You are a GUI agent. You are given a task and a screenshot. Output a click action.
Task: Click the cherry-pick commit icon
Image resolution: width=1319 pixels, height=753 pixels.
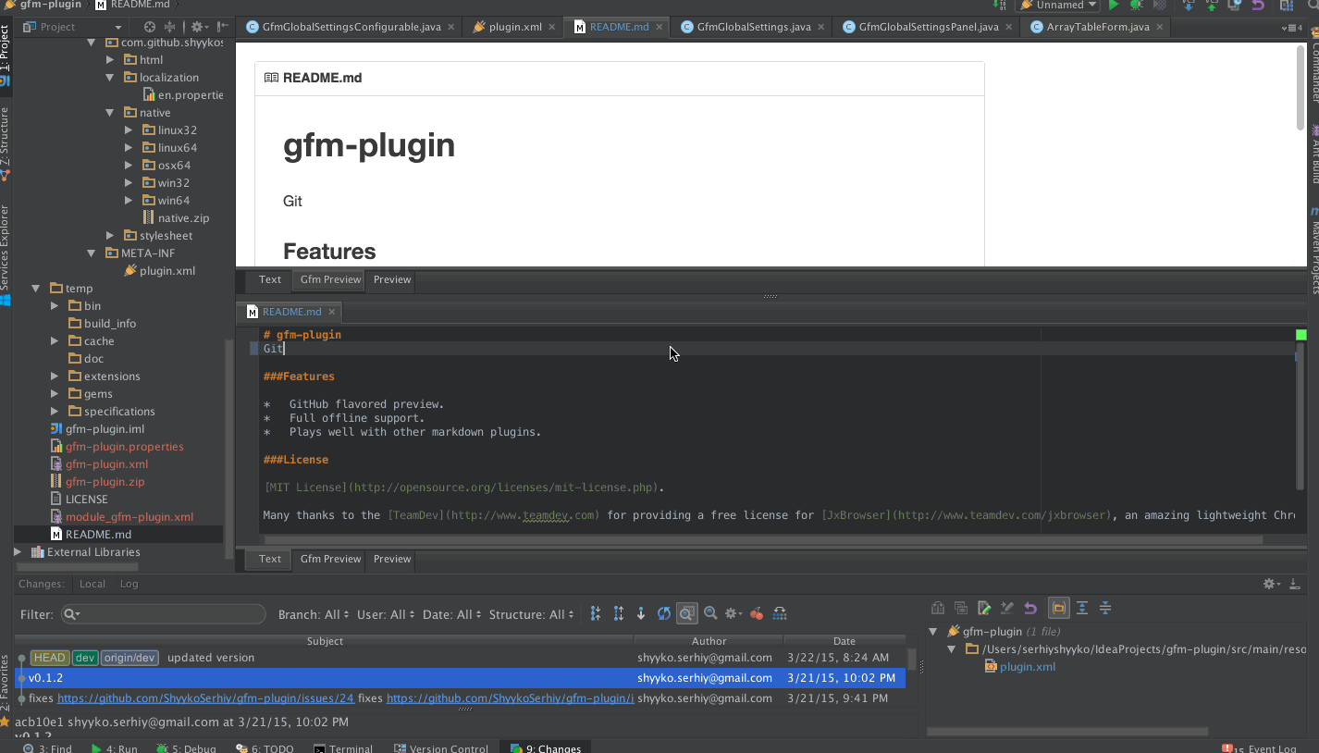coord(757,613)
